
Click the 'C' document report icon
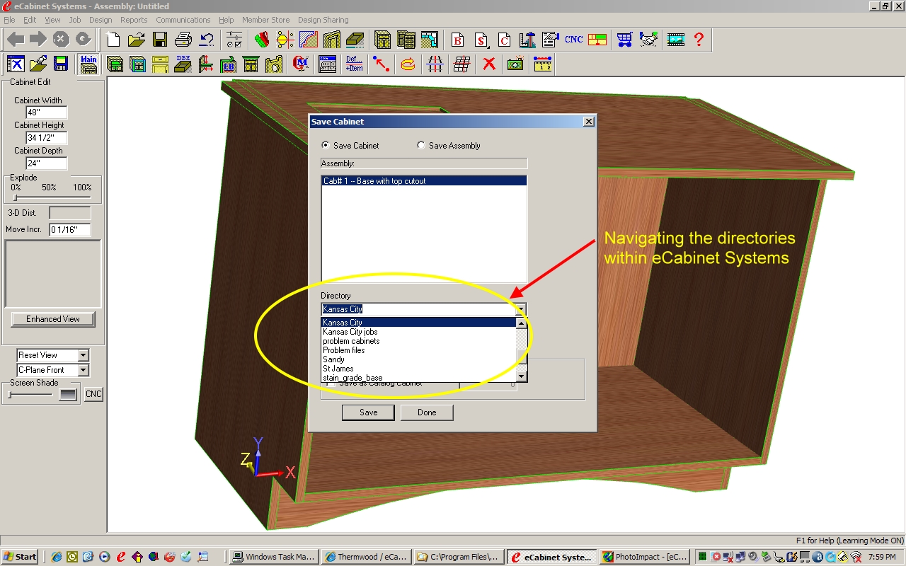pos(505,40)
